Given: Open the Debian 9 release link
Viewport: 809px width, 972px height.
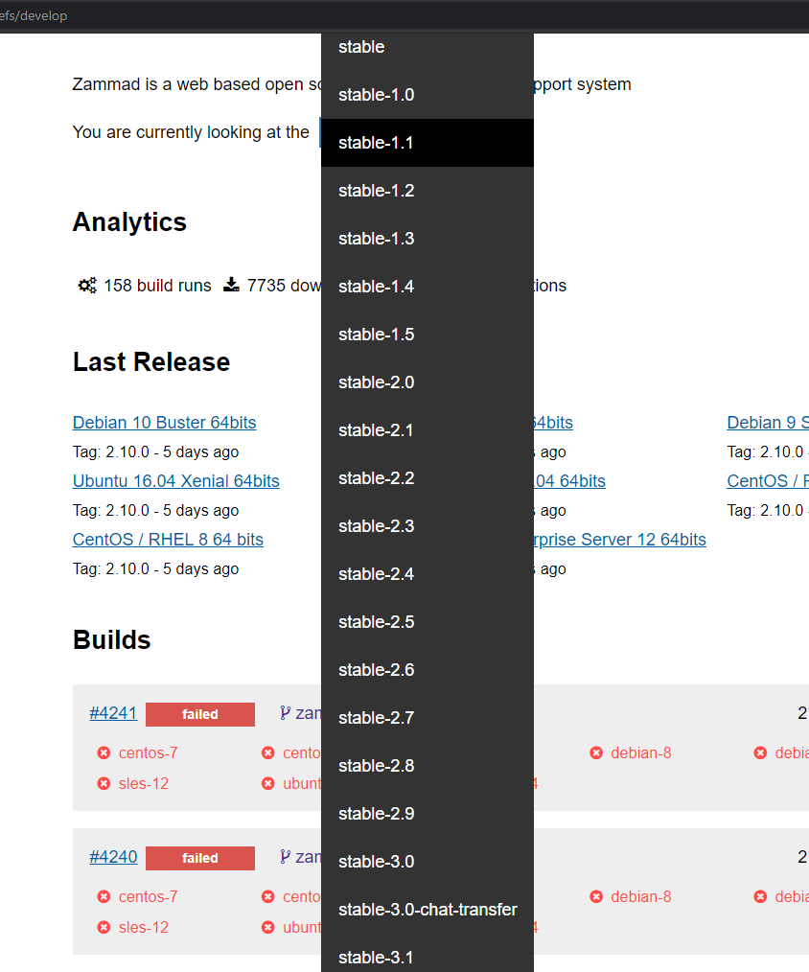Looking at the screenshot, I should pos(768,423).
